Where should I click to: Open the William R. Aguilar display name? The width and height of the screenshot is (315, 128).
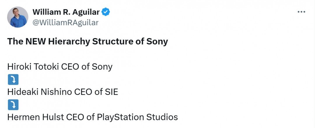66,12
